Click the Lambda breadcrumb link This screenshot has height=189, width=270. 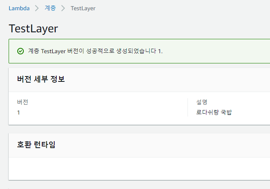coord(19,8)
